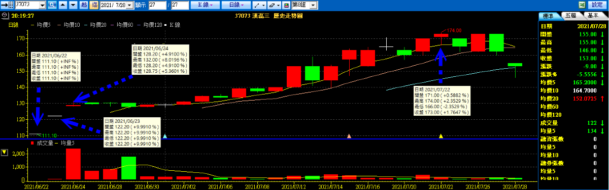
Task: Click the magnifier search icon beside stock code
Action: [x=52, y=5]
